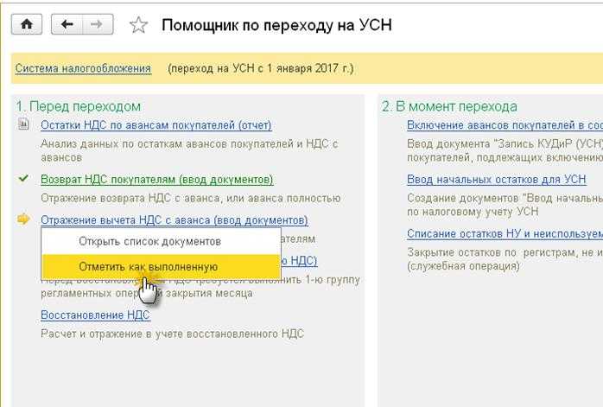Viewport: 603px width, 407px height.
Task: Click description Ввод документа Запись КУДиР
Action: [505, 150]
